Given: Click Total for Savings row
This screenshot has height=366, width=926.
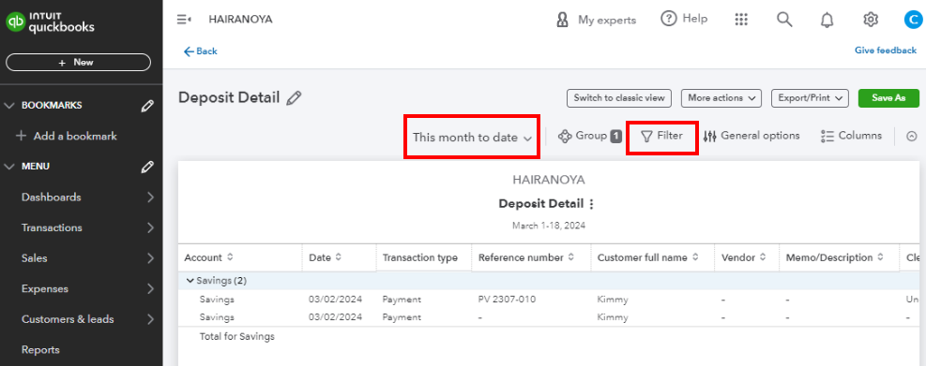Looking at the screenshot, I should click(x=236, y=337).
